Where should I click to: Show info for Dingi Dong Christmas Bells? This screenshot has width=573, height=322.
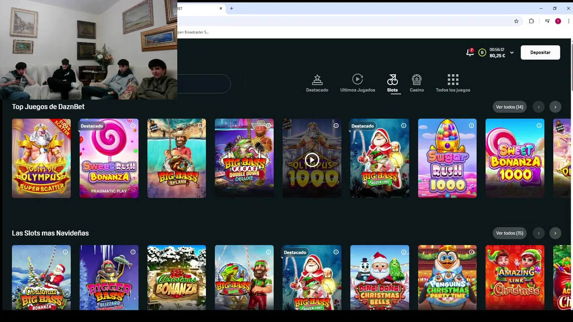click(x=404, y=252)
